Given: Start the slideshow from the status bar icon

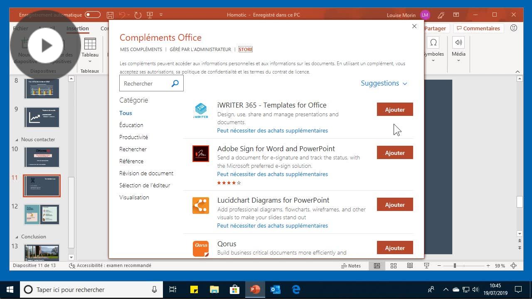Looking at the screenshot, I should click(x=426, y=266).
